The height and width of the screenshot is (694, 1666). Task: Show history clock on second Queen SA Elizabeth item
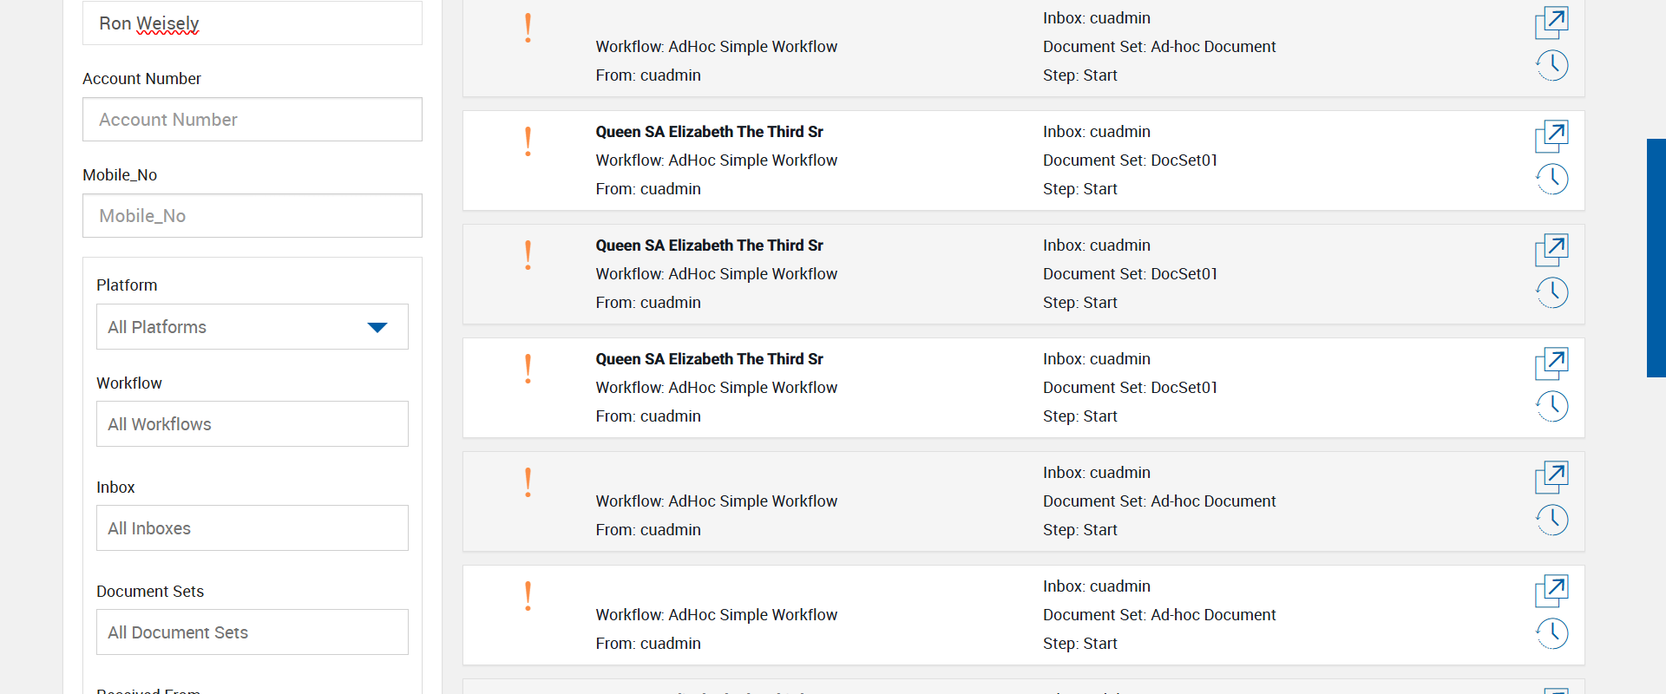(x=1551, y=293)
